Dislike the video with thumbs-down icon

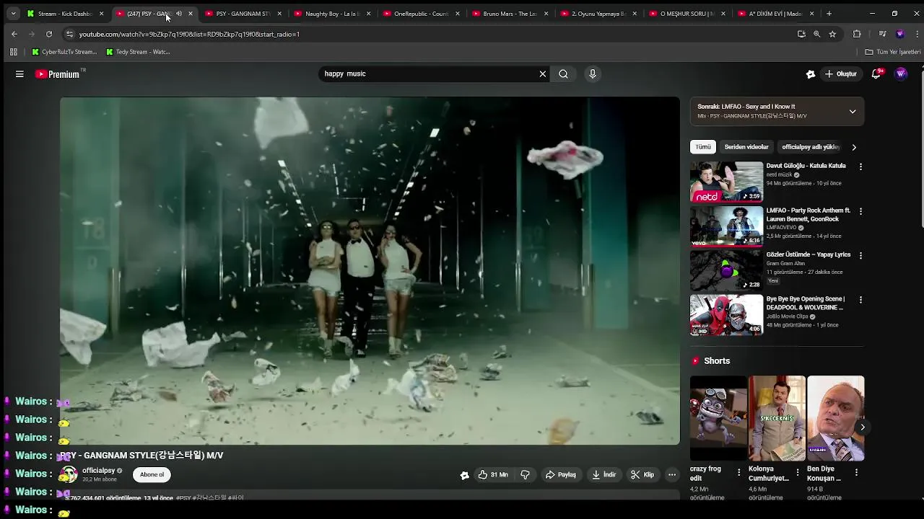[525, 474]
